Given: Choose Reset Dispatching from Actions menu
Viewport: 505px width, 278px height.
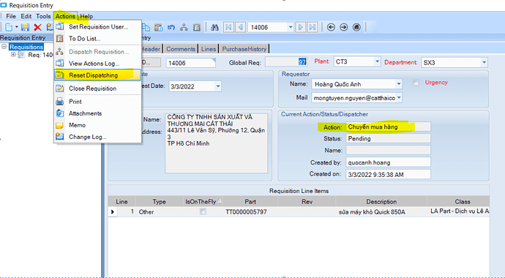Looking at the screenshot, I should tap(98, 75).
